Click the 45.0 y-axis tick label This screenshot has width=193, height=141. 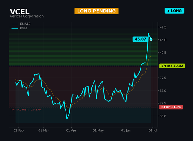pyautogui.click(x=163, y=40)
